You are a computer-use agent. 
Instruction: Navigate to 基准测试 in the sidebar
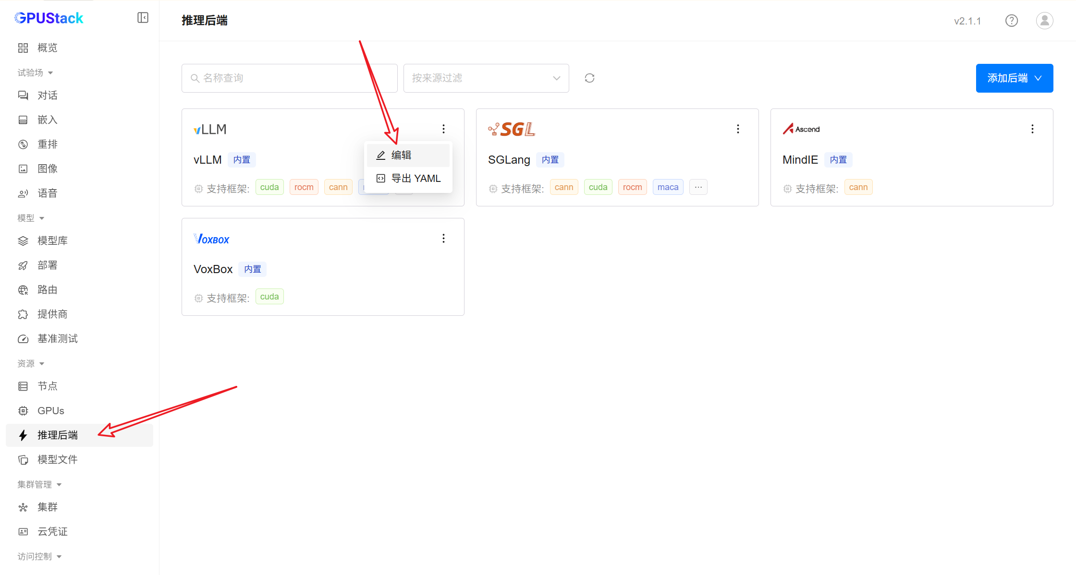pos(57,339)
